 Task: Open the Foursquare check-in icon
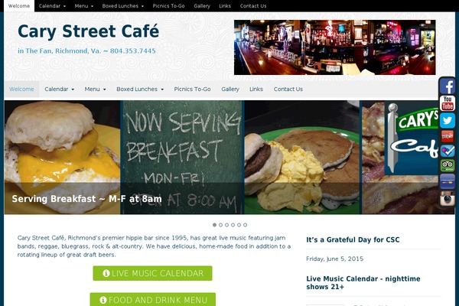point(447,151)
